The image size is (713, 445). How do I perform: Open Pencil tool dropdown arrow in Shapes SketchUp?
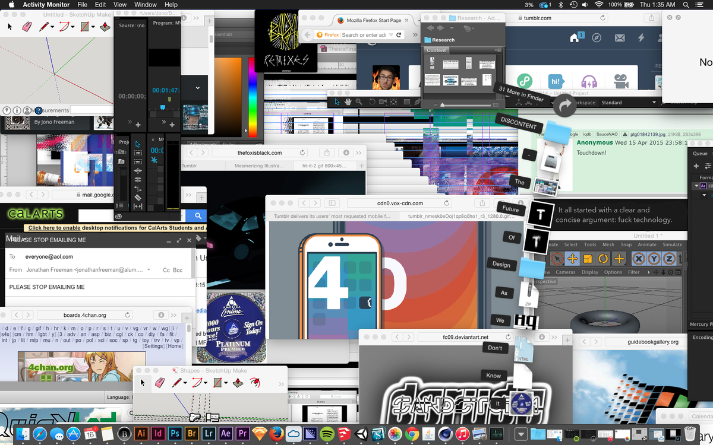tap(186, 383)
